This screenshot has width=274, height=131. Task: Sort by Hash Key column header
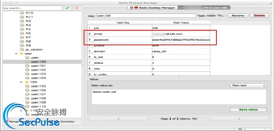click(123, 23)
